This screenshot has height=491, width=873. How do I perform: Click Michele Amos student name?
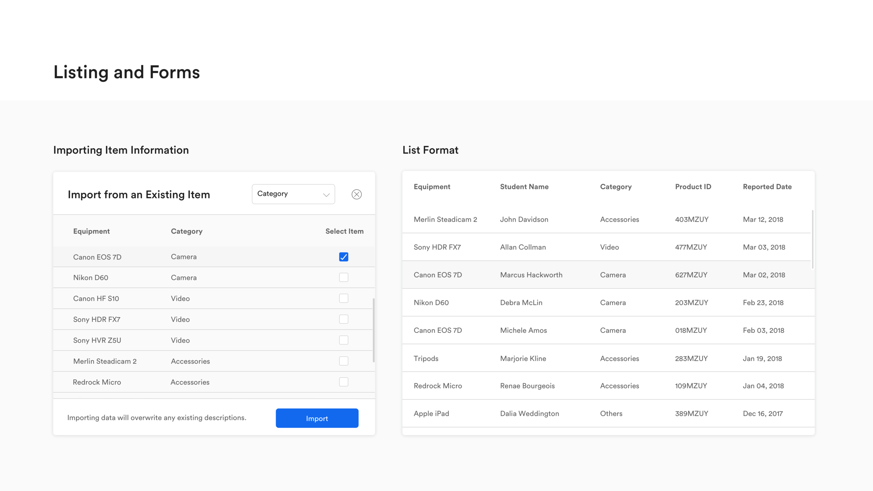523,330
